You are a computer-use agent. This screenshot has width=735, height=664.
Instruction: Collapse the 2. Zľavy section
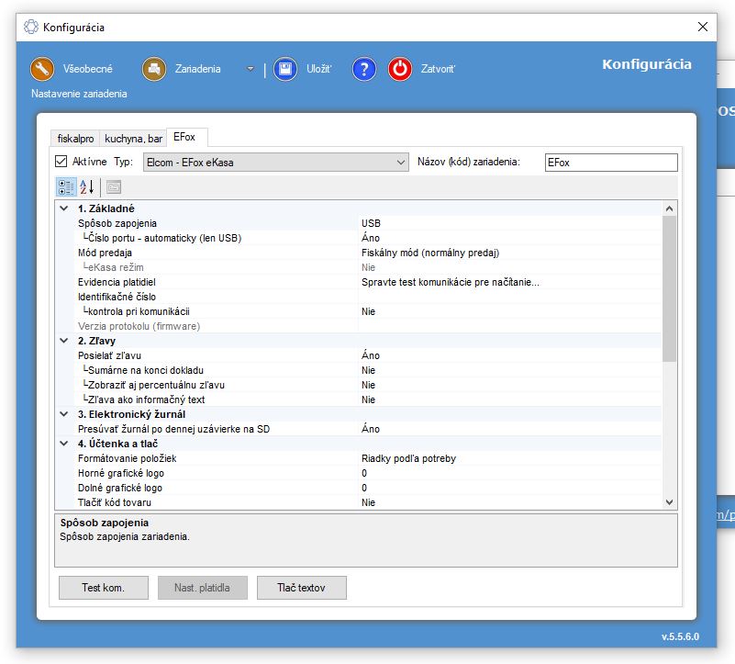pos(64,341)
